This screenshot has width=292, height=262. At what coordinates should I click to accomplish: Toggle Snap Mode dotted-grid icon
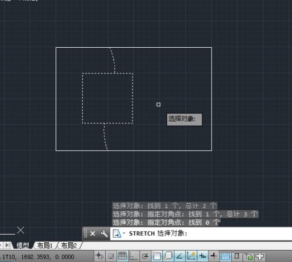point(111,256)
